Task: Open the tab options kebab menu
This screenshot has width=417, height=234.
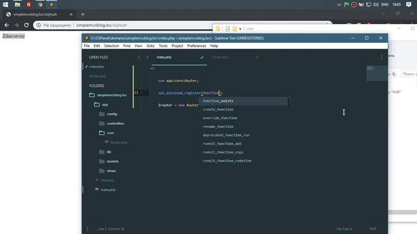Action: click(x=382, y=57)
